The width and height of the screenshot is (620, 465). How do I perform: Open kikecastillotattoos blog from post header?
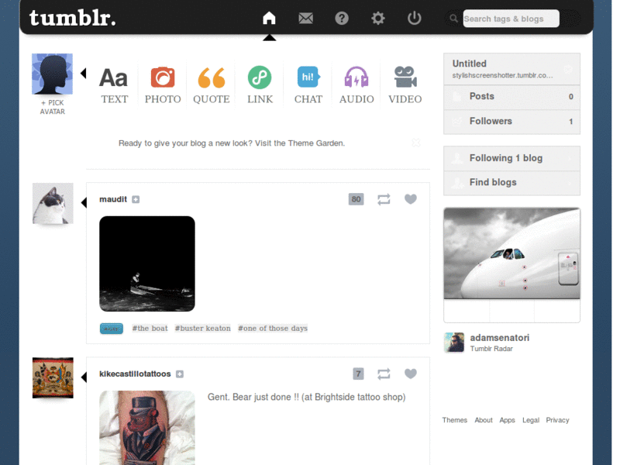tap(135, 374)
